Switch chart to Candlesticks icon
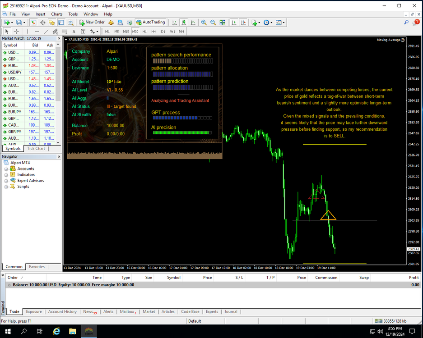 pos(184,23)
